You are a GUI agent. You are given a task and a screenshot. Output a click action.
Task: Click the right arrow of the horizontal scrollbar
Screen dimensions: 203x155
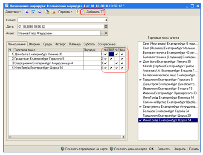pyautogui.click(x=123, y=137)
